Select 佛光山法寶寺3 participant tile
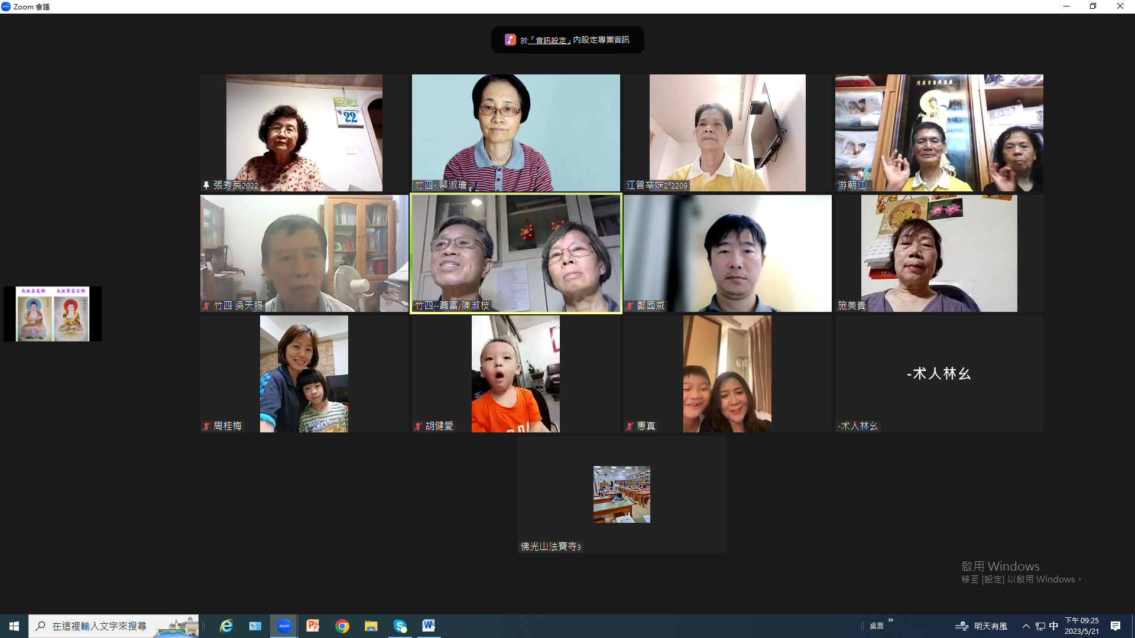1135x638 pixels. click(x=621, y=494)
